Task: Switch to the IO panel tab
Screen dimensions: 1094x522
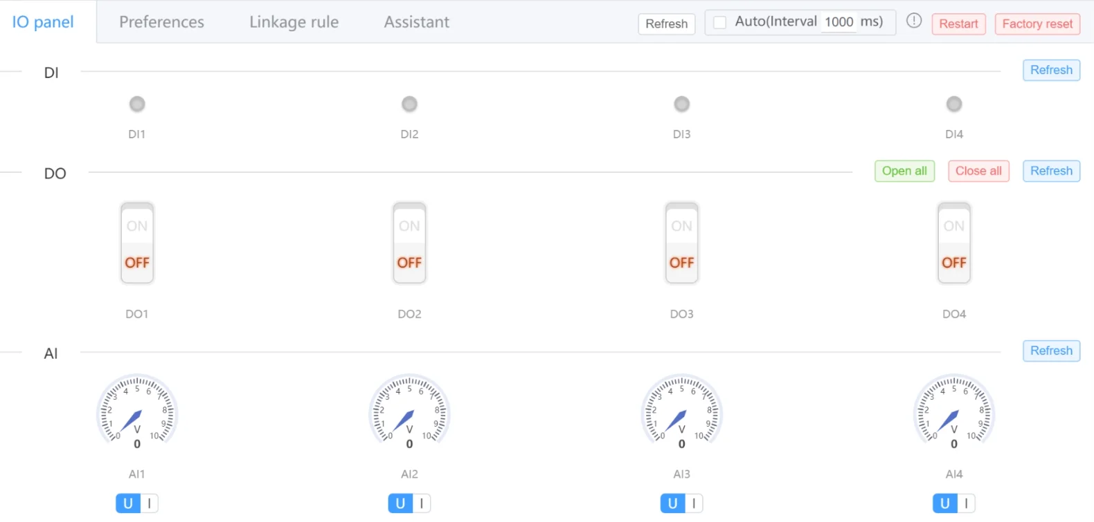Action: pyautogui.click(x=43, y=22)
